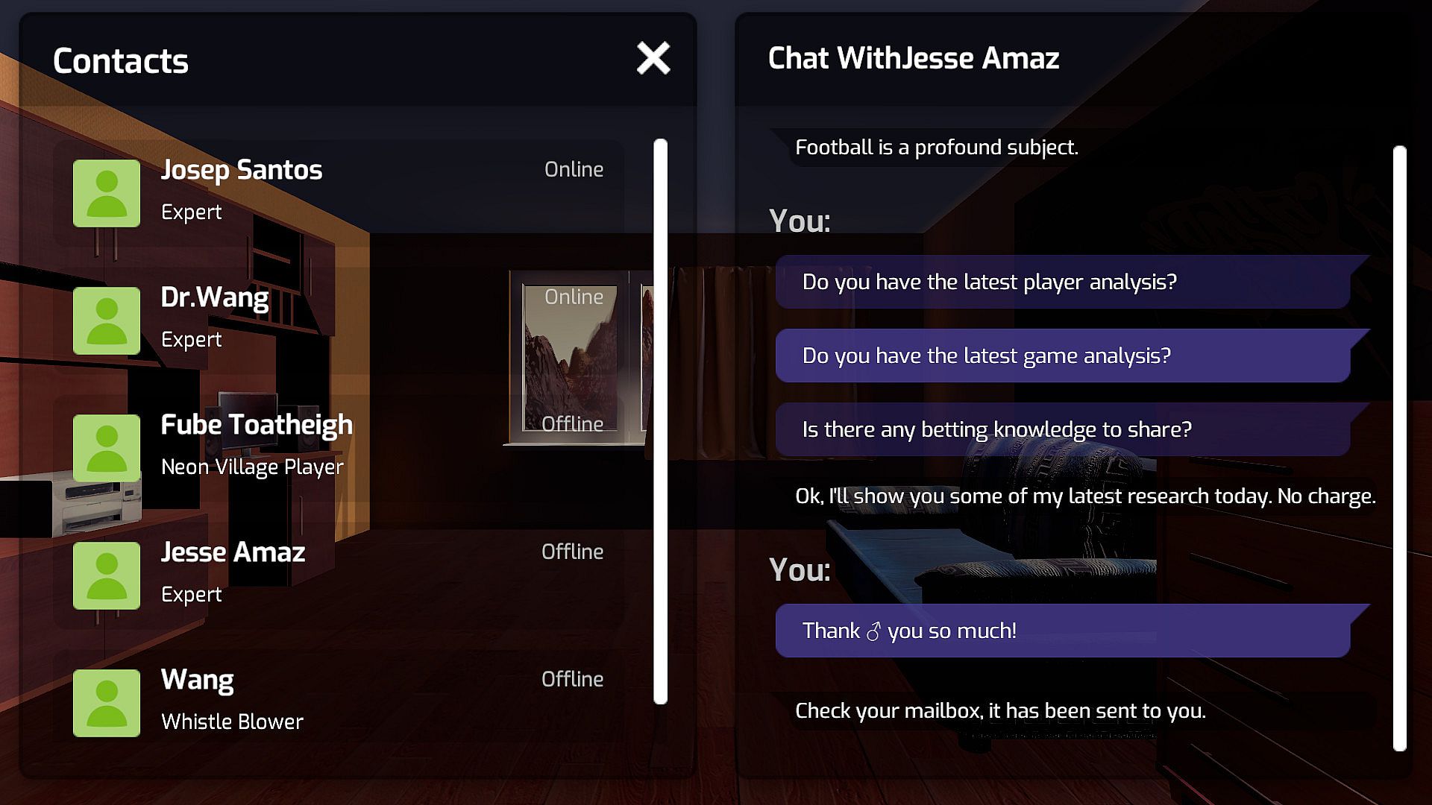Choose the Wang contact name
Screen dimensions: 1432x805
click(198, 680)
